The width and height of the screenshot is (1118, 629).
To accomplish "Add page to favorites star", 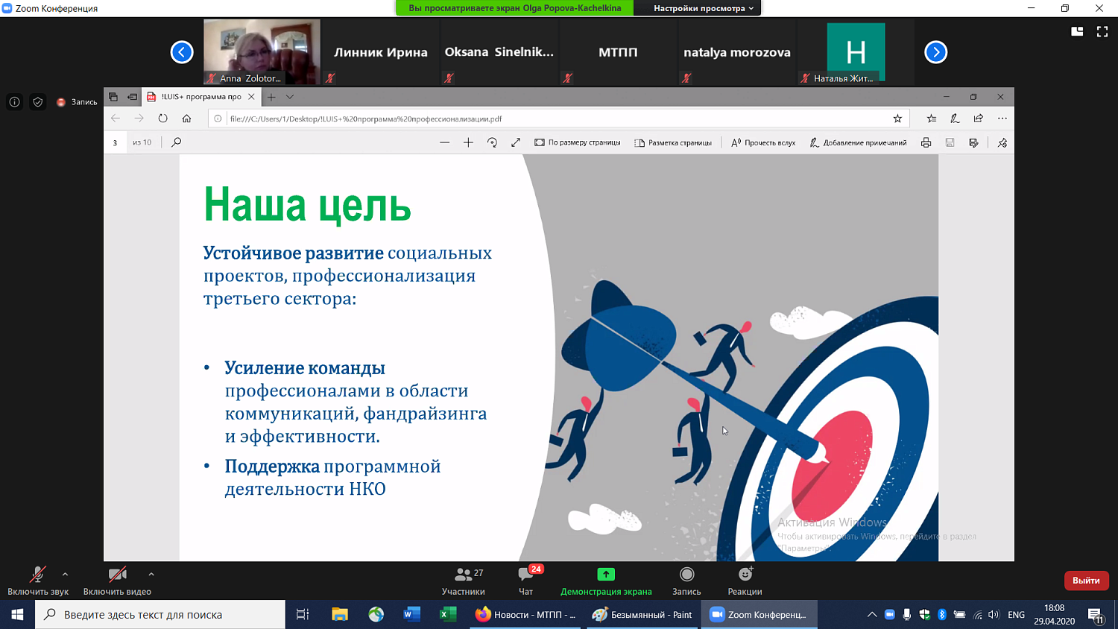I will [x=897, y=118].
